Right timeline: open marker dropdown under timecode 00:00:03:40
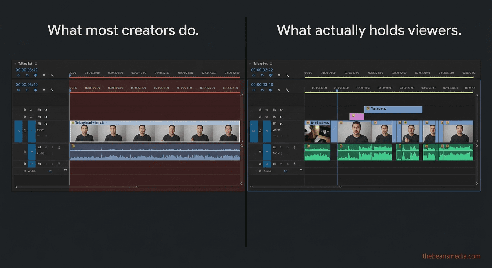This screenshot has width=492, height=268. [x=279, y=90]
